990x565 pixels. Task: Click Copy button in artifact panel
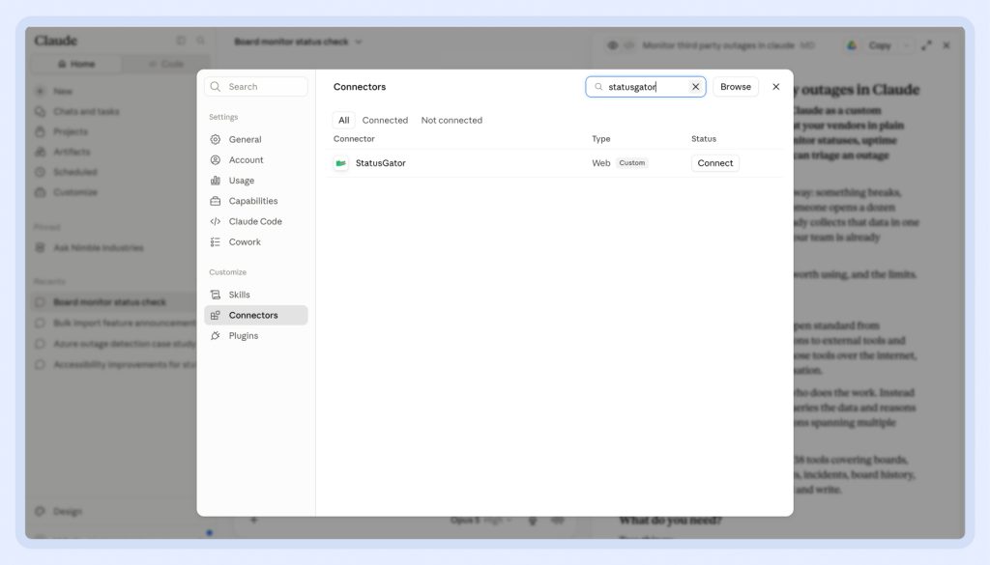[880, 45]
